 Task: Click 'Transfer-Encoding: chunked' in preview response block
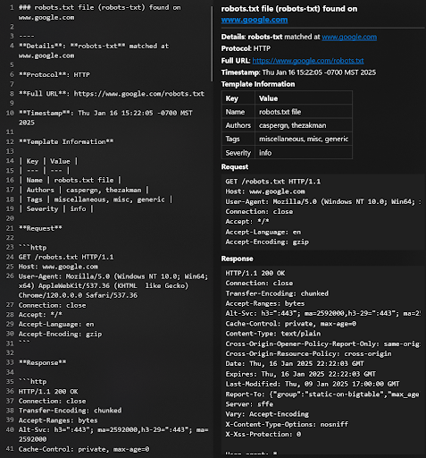coord(277,293)
